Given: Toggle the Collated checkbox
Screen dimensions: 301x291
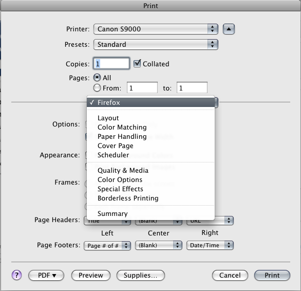Looking at the screenshot, I should pyautogui.click(x=137, y=63).
